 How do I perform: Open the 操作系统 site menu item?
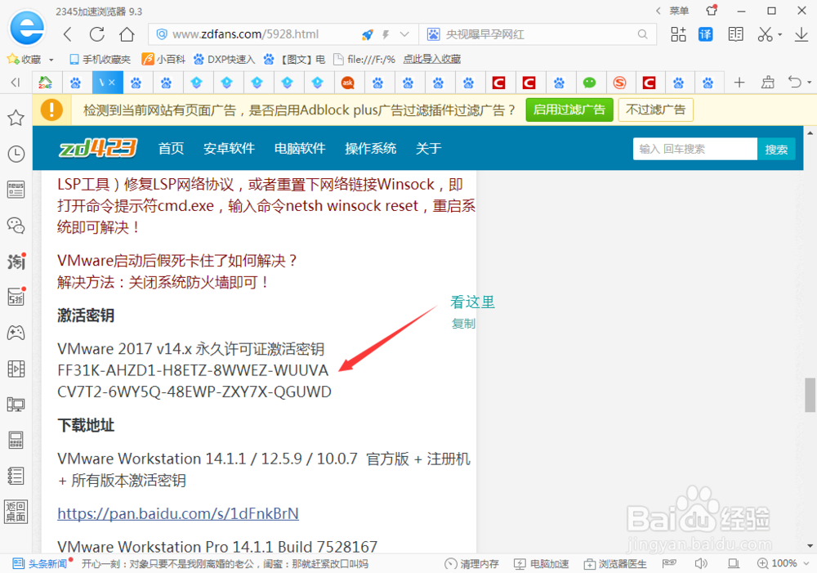(370, 149)
